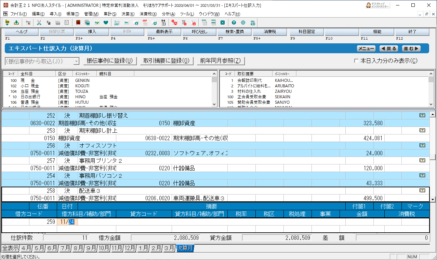Viewport: 437px width, 260px height.
Task: Click the scissors cut icon in toolbar
Action: point(39,23)
